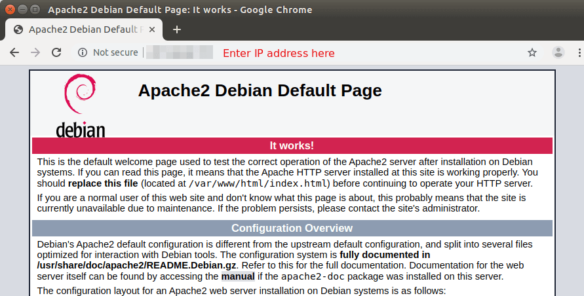Close the Apache2 Debian Default tab
The width and height of the screenshot is (584, 296).
152,29
